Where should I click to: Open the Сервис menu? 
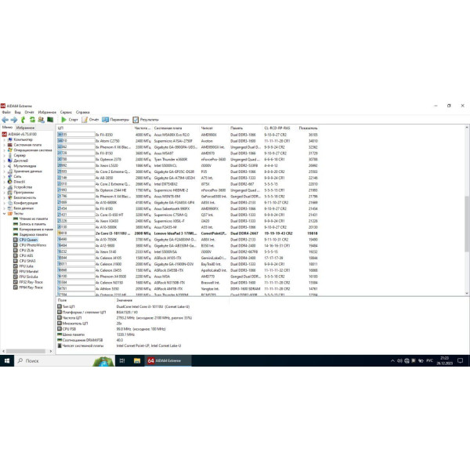(x=66, y=112)
